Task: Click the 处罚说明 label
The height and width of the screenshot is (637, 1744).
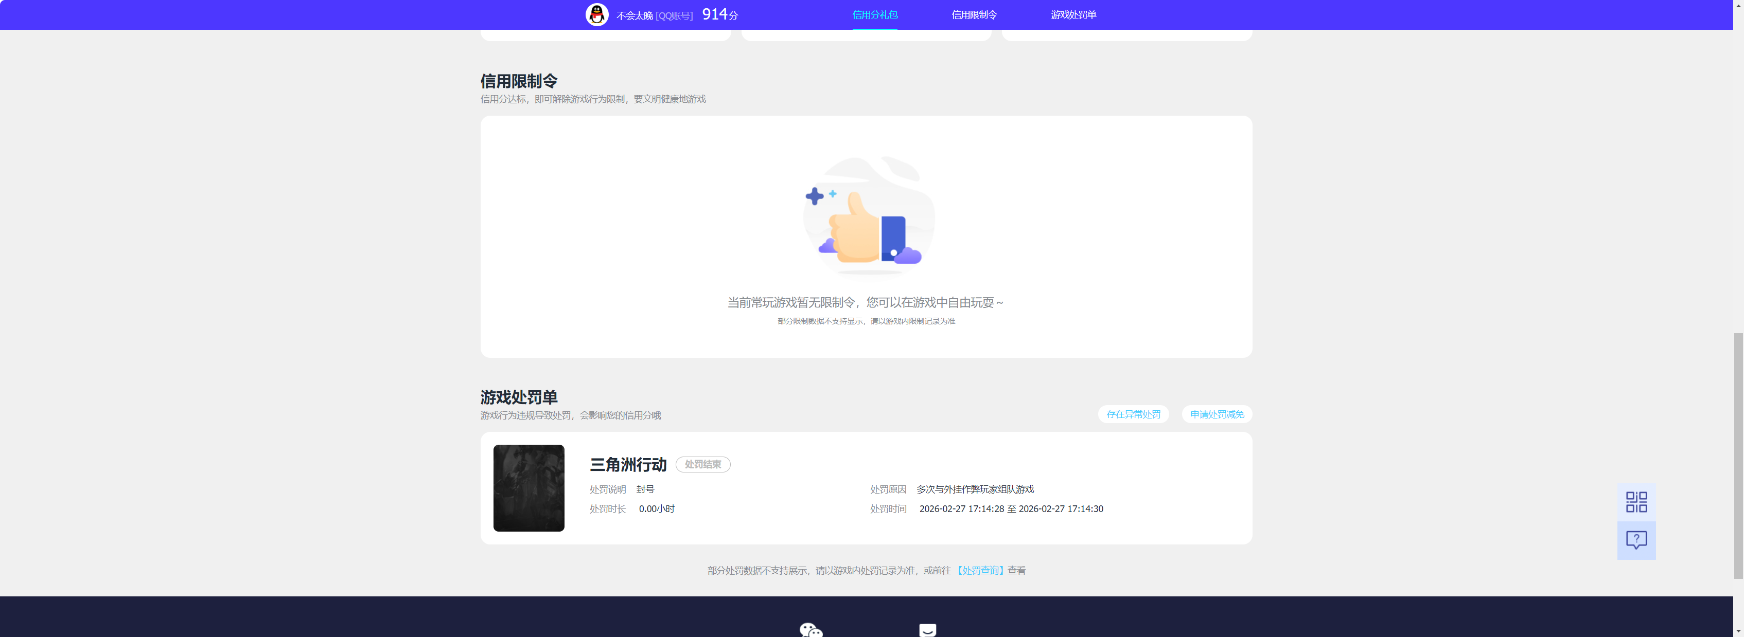Action: (x=607, y=489)
